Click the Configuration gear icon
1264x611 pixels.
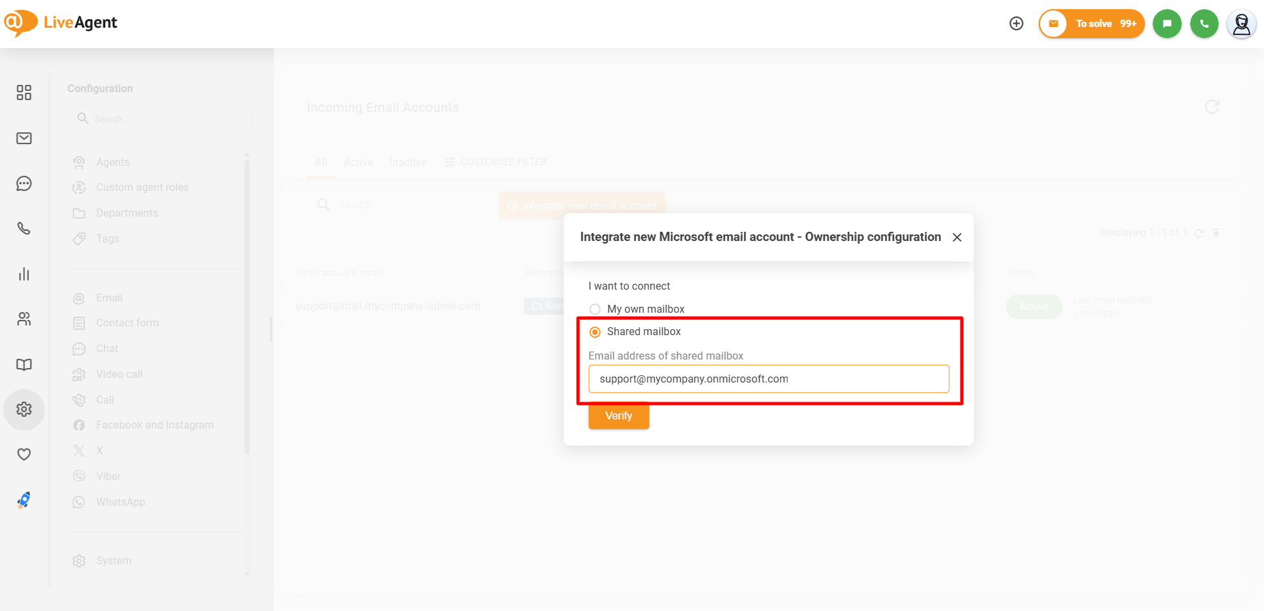pyautogui.click(x=24, y=410)
